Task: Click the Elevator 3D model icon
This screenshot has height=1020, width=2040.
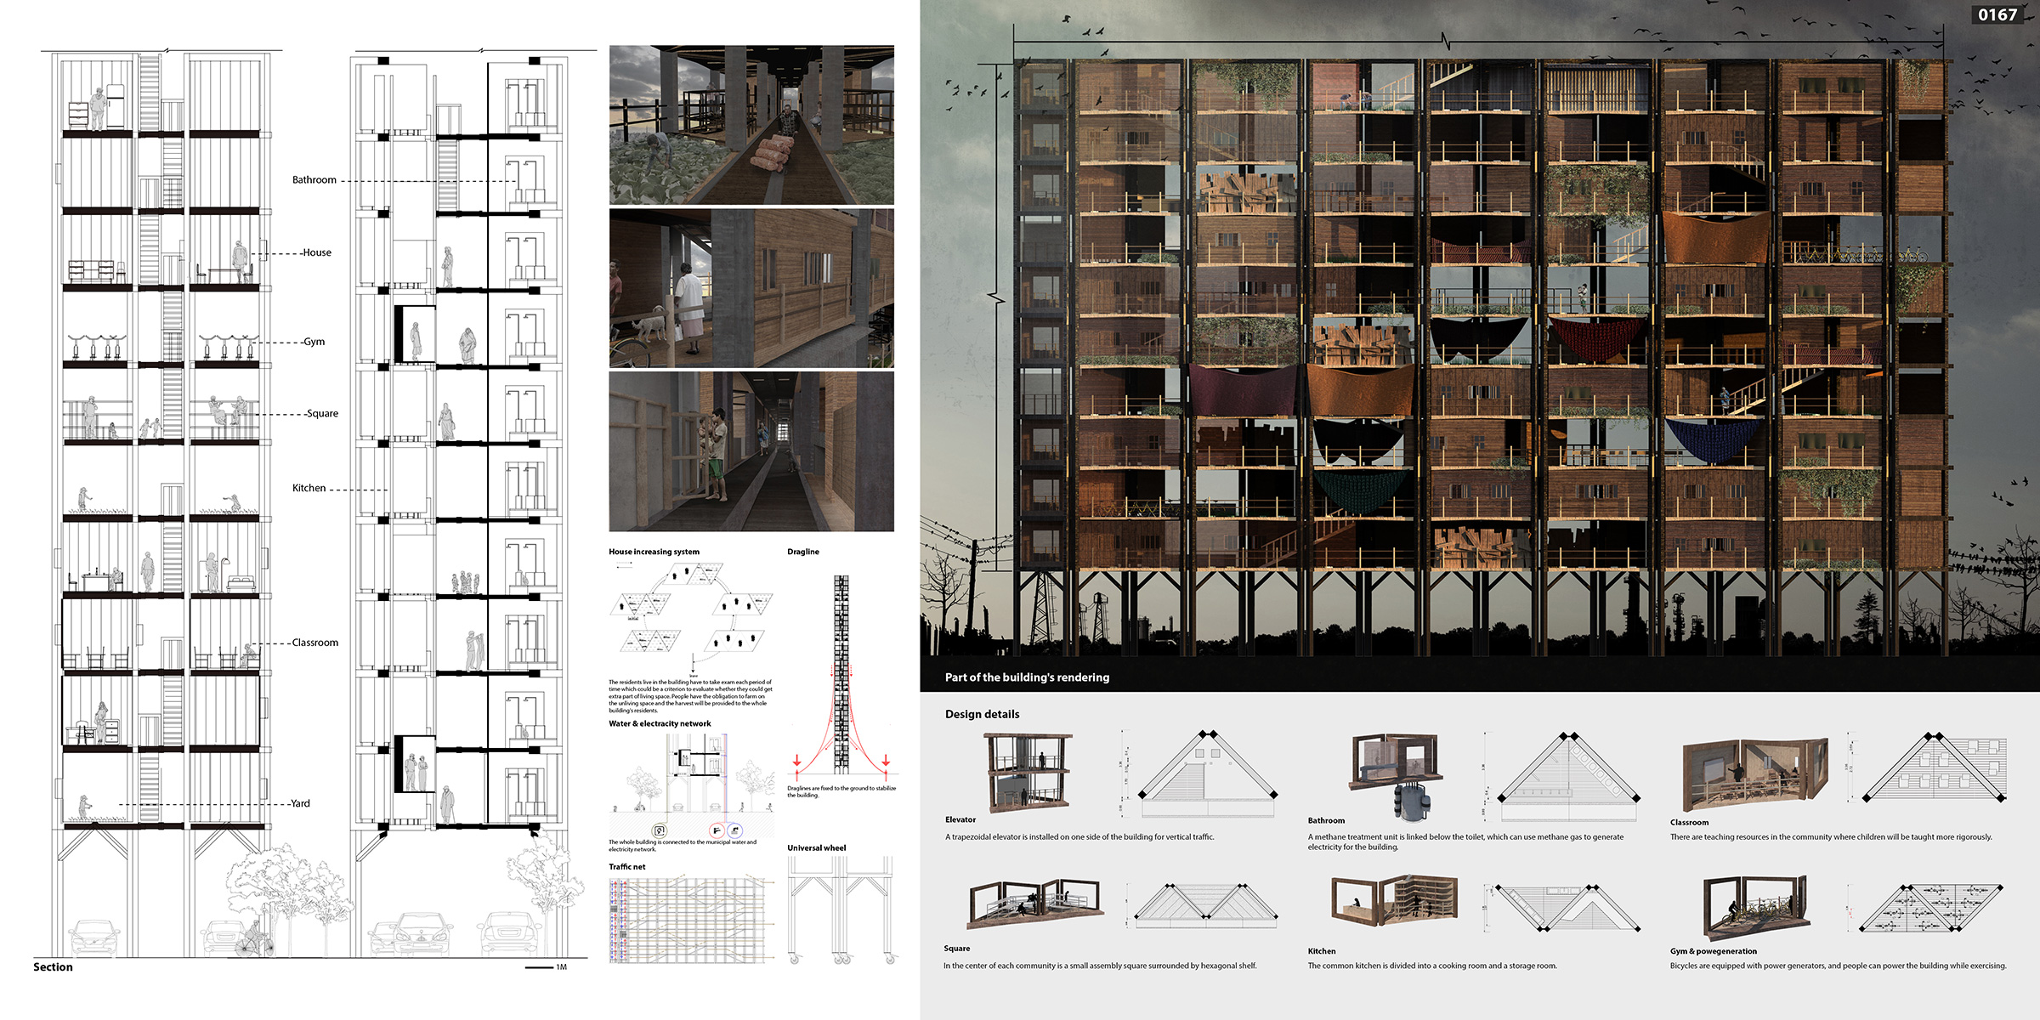Action: coord(1028,772)
